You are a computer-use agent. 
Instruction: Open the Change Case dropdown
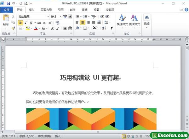pos(44,28)
